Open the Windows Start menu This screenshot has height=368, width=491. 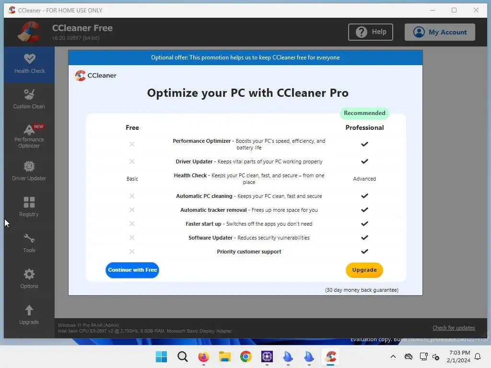161,356
